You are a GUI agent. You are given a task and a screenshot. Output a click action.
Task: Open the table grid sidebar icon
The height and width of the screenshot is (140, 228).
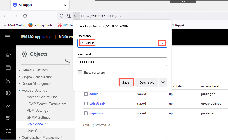click(x=8, y=68)
